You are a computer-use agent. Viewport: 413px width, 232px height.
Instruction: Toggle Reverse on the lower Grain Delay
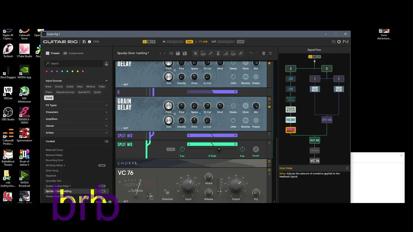coord(246,121)
